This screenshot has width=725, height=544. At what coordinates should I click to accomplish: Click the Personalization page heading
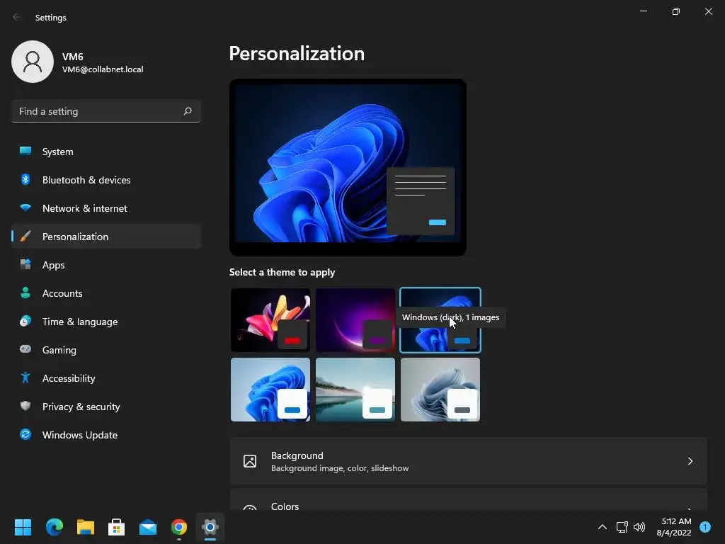coord(297,54)
